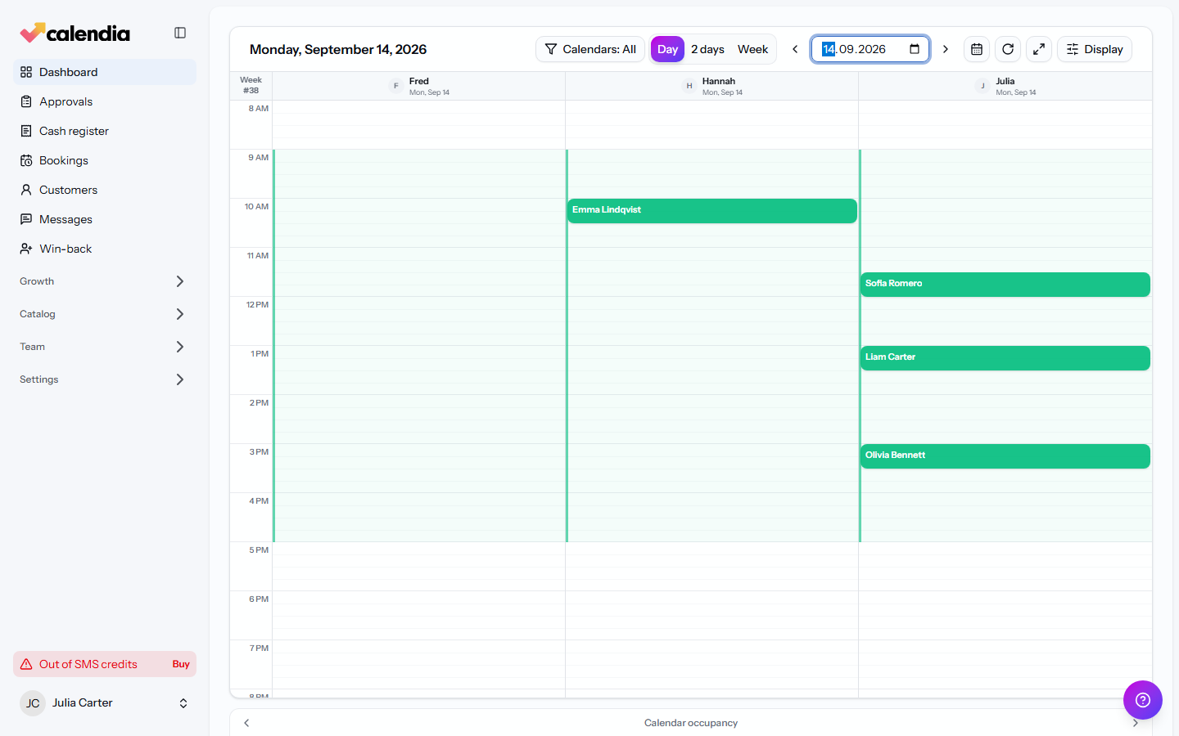The image size is (1179, 736).
Task: Expand the Catalog section
Action: point(105,314)
